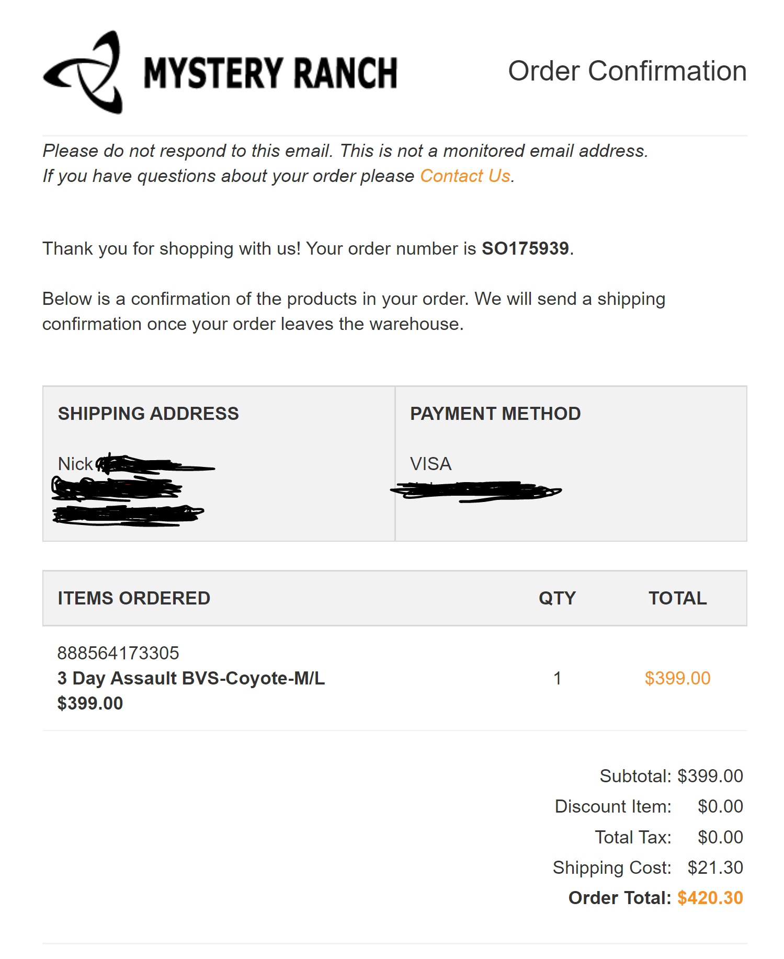Click 3 Day Assault BVS-Coyote-M/L product name
The width and height of the screenshot is (784, 959).
click(x=191, y=678)
